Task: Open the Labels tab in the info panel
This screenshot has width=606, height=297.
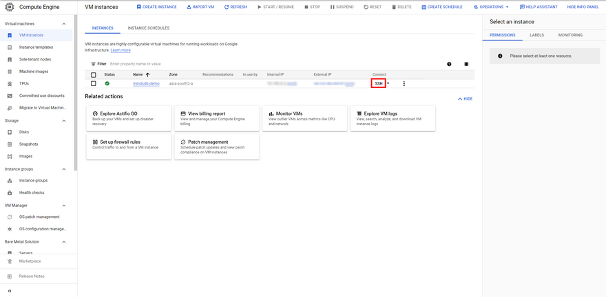Action: [536, 35]
